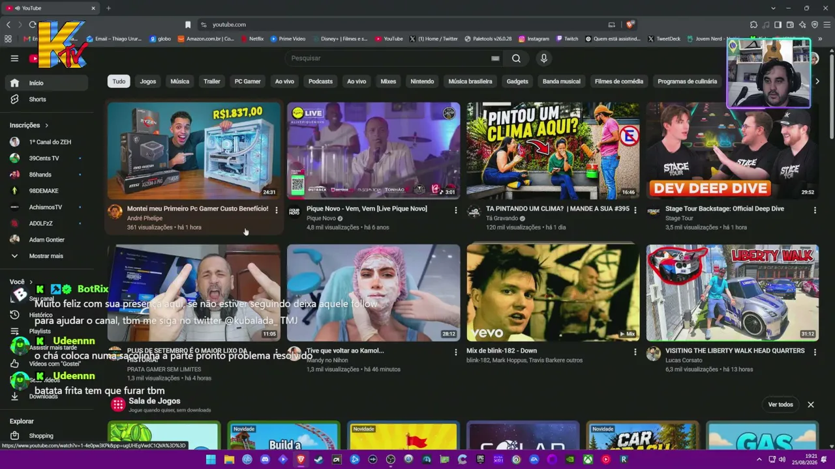Open the Liberty Walk video thumbnail

[x=732, y=292]
